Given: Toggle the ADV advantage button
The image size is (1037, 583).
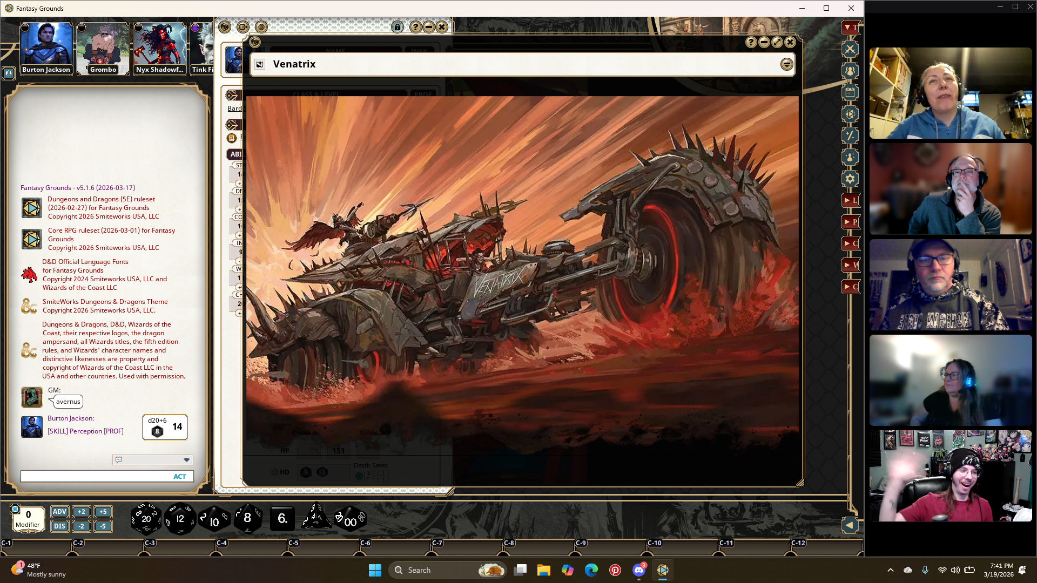Looking at the screenshot, I should tap(59, 512).
